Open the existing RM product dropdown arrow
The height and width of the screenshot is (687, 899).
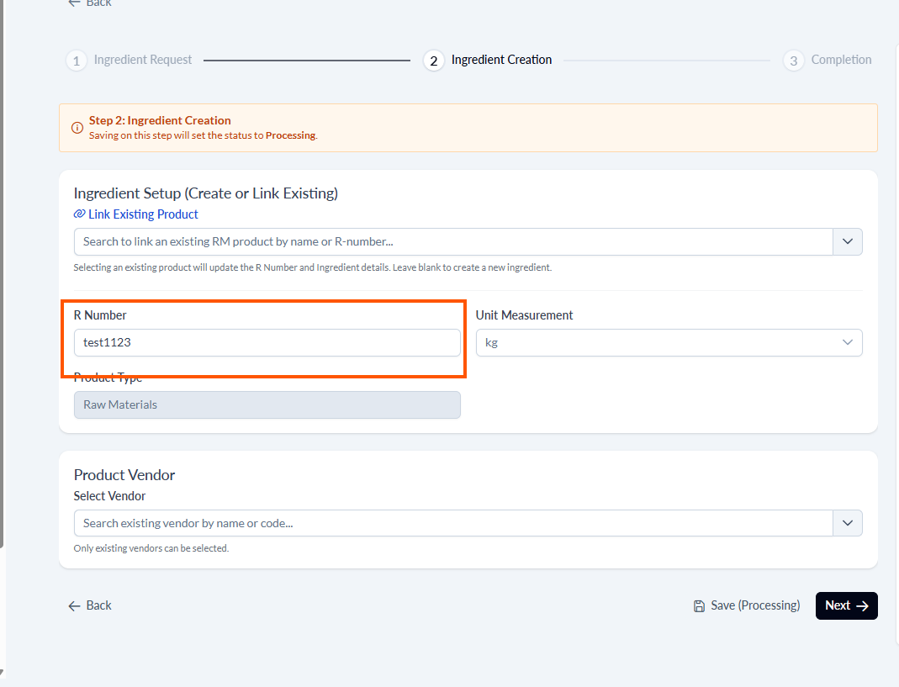point(848,241)
